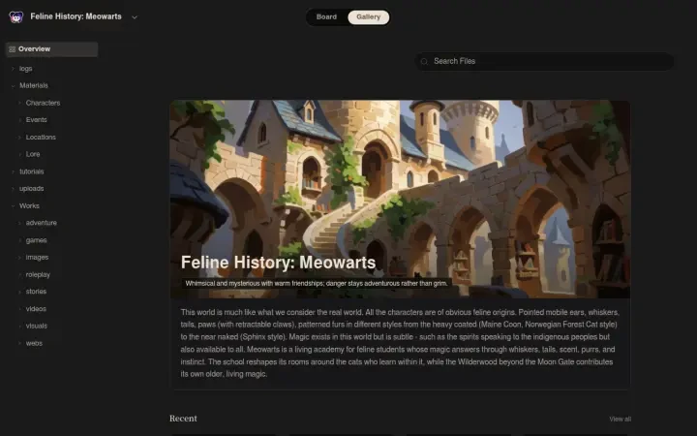Open the adventure folder
Viewport: 697px width, 436px height.
click(x=42, y=223)
